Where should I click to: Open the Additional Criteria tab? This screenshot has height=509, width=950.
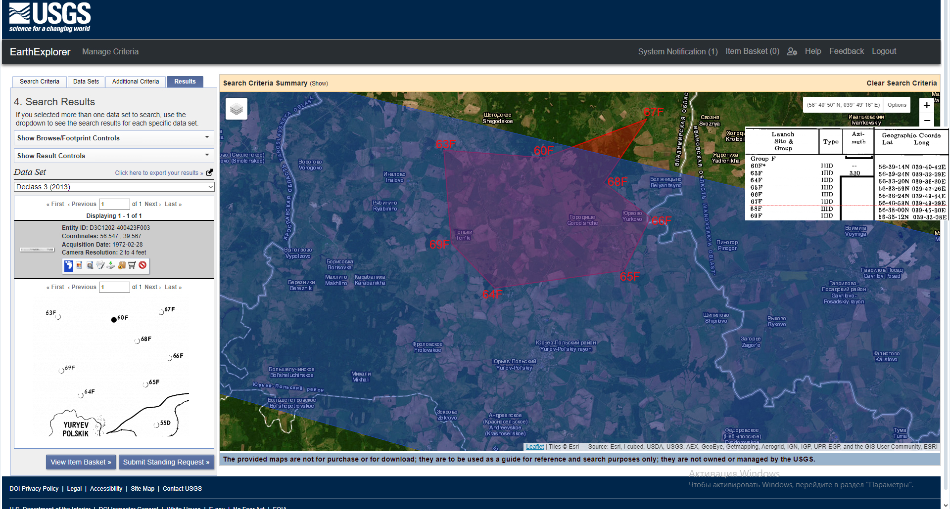136,82
